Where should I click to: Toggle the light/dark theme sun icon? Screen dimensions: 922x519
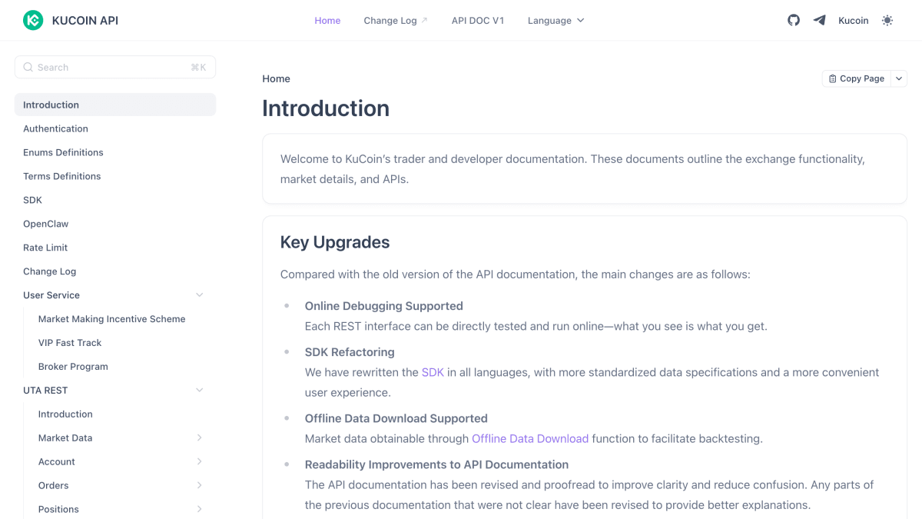887,21
